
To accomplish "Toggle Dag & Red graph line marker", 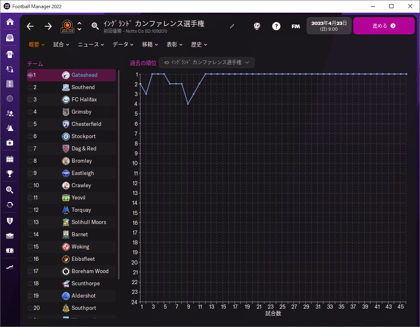I will pos(30,149).
